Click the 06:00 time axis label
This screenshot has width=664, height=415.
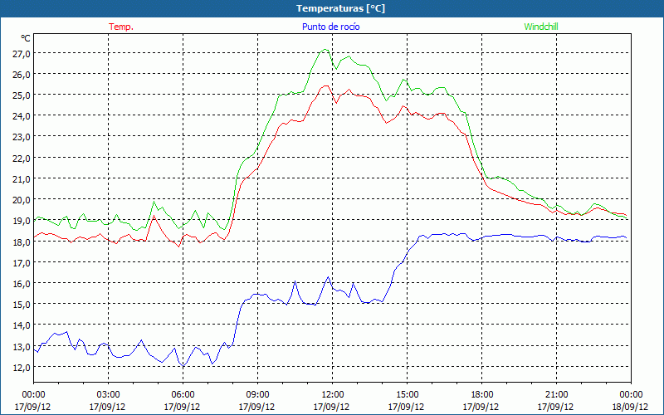click(183, 395)
